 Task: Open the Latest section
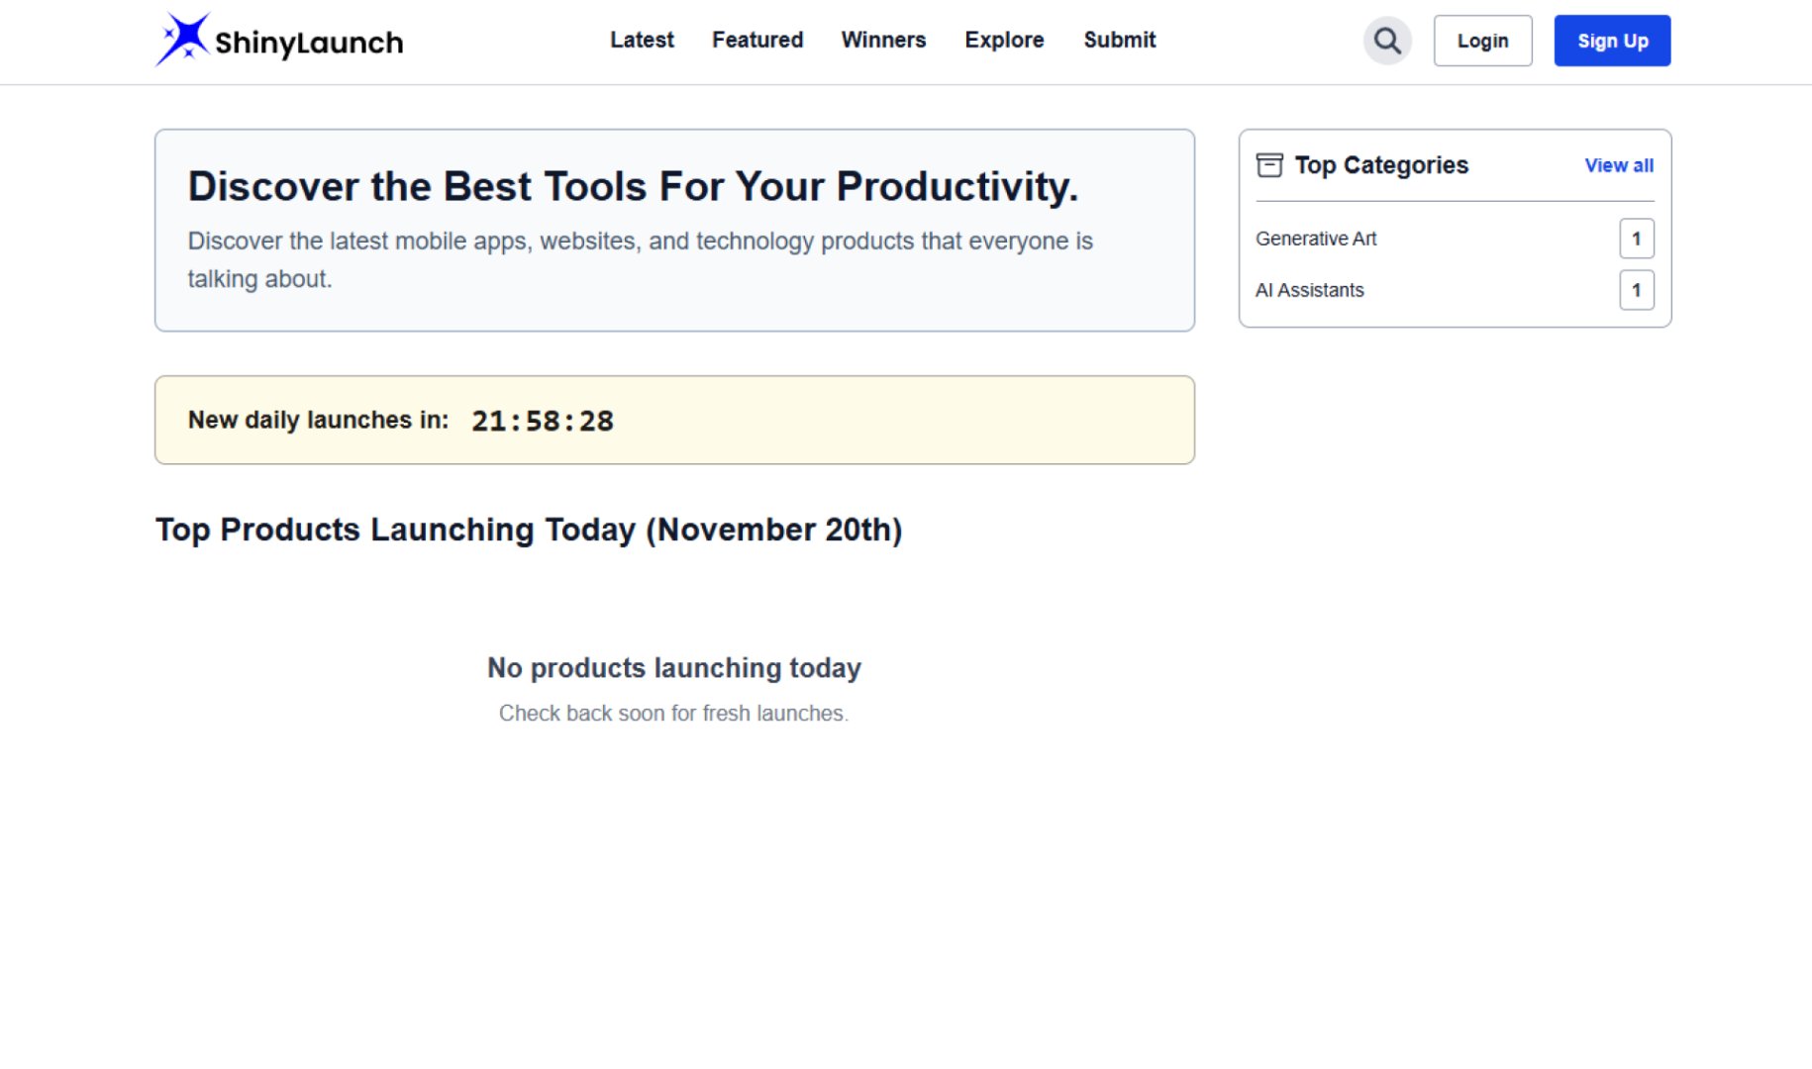tap(642, 40)
